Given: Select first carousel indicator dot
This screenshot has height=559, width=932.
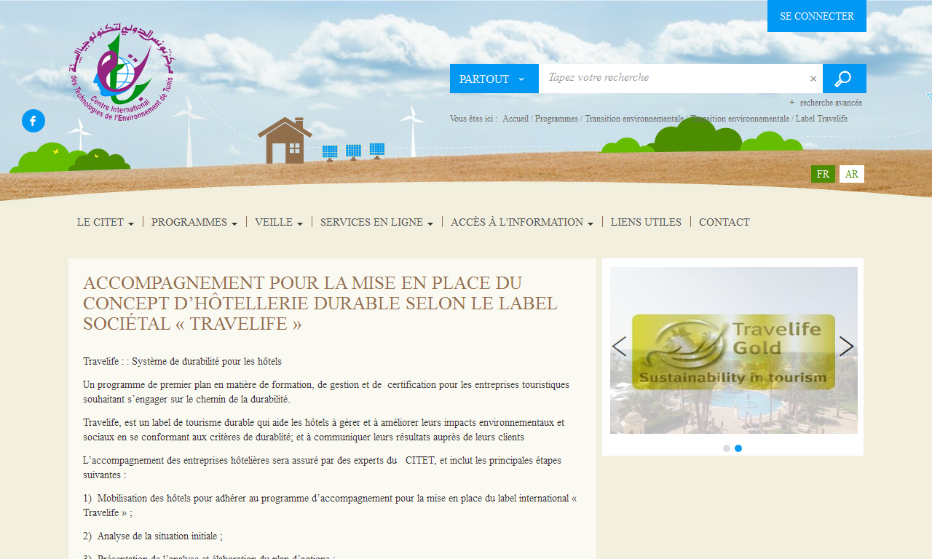Looking at the screenshot, I should 727,448.
